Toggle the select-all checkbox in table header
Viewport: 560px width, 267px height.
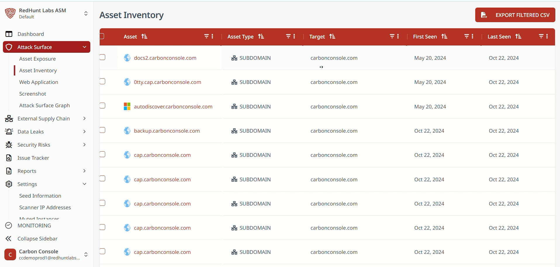click(102, 36)
